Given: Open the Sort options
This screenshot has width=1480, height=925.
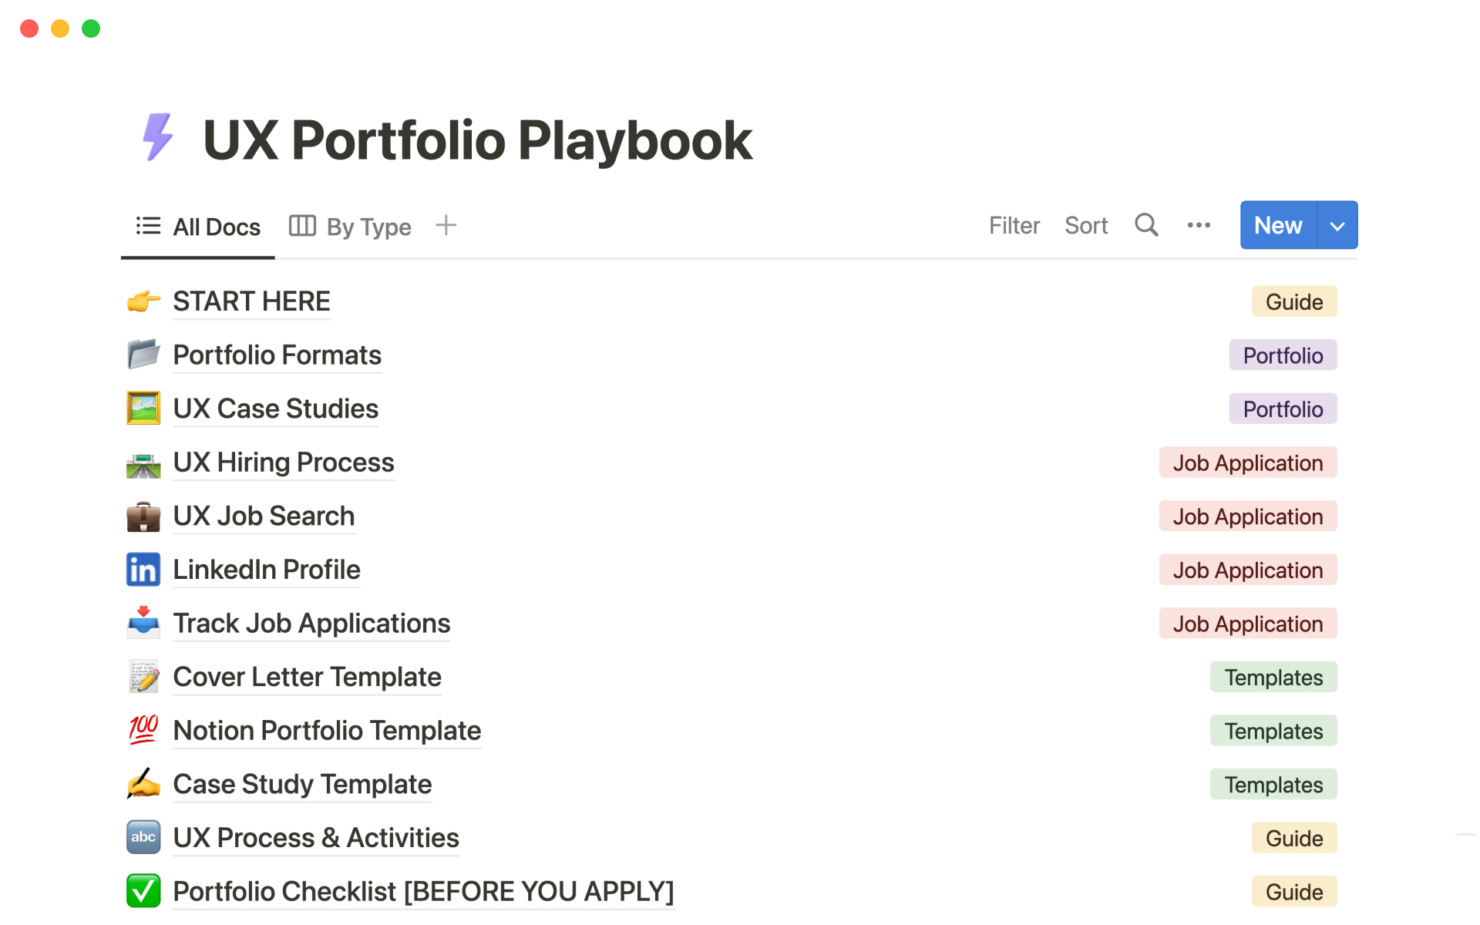Looking at the screenshot, I should (x=1085, y=226).
